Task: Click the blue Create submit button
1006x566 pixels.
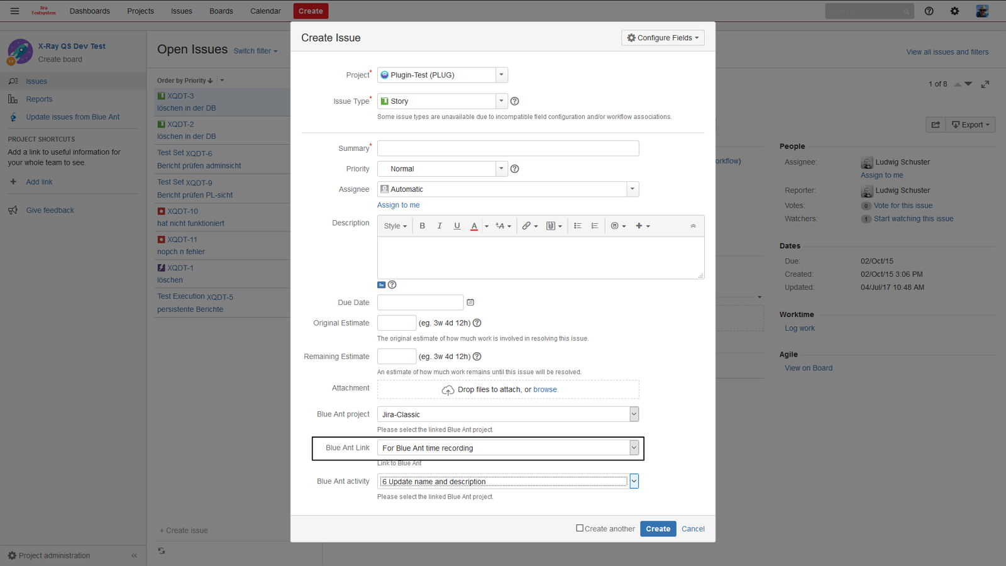Action: [658, 529]
